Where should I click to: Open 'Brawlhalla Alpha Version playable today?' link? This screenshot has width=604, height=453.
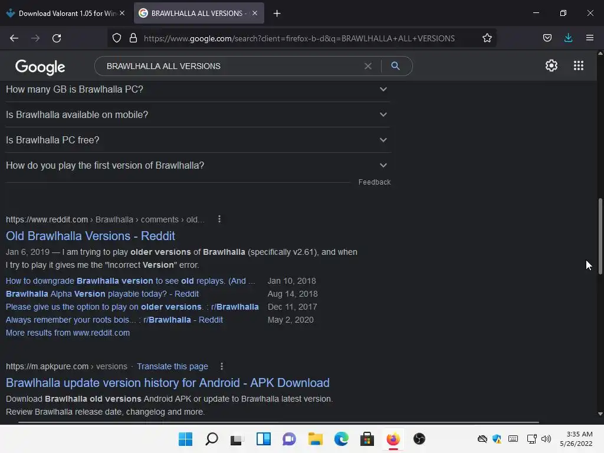pyautogui.click(x=102, y=294)
